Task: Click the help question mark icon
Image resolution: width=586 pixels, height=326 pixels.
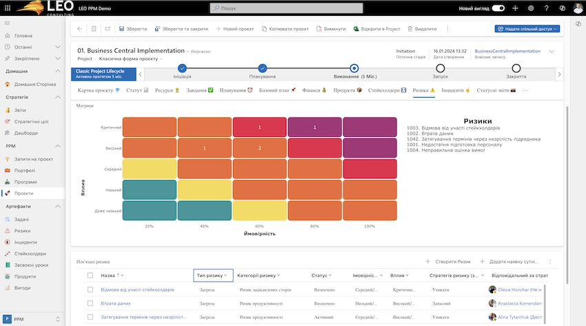Action: pos(547,8)
